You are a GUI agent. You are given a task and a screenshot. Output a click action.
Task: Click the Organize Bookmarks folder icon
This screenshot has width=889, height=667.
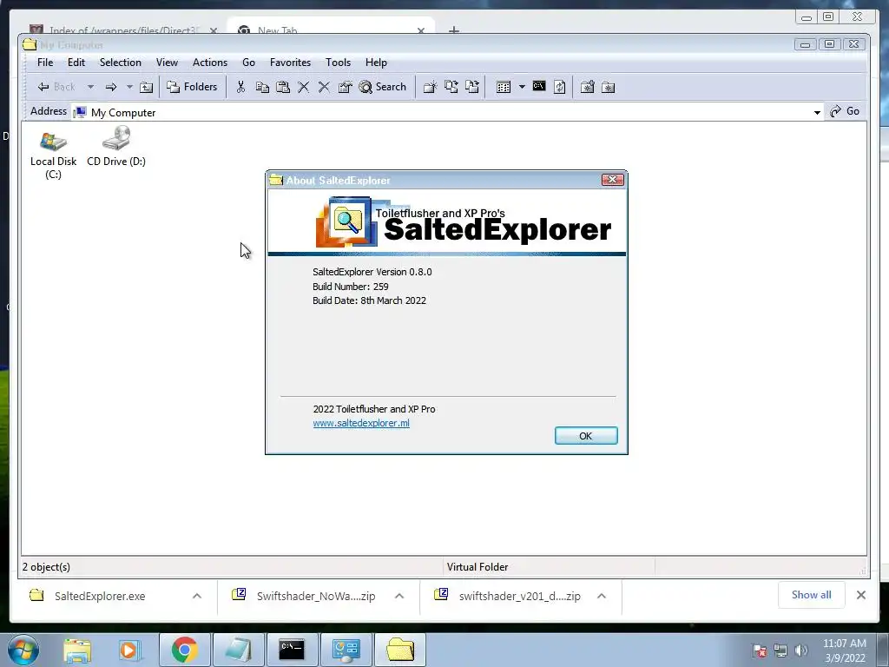(609, 87)
